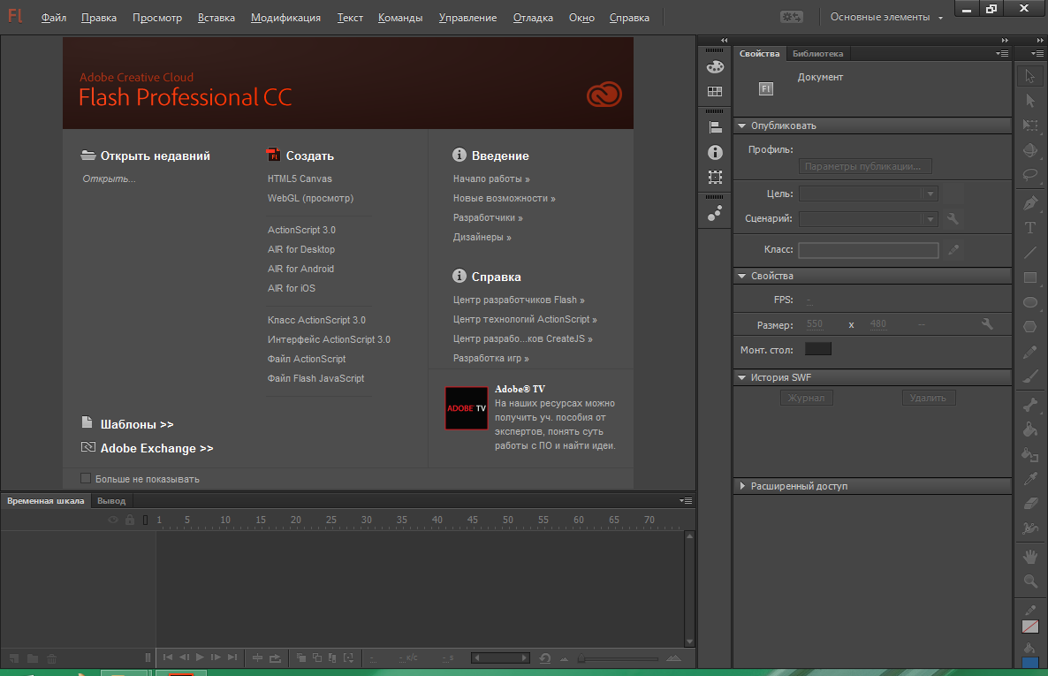Viewport: 1048px width, 676px height.
Task: Open the Color palette panel icon
Action: coord(715,67)
